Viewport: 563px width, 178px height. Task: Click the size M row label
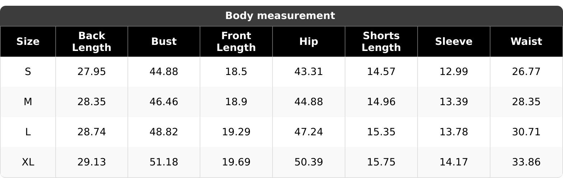point(28,102)
